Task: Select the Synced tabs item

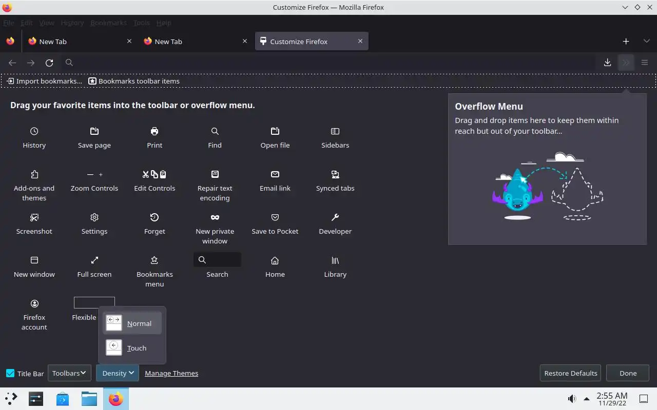Action: (335, 181)
